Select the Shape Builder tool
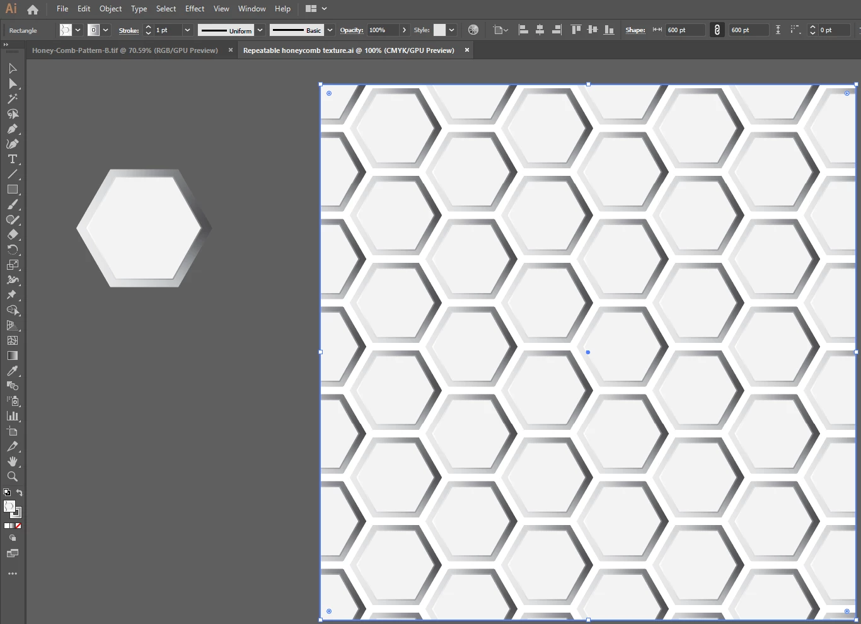 pos(12,310)
